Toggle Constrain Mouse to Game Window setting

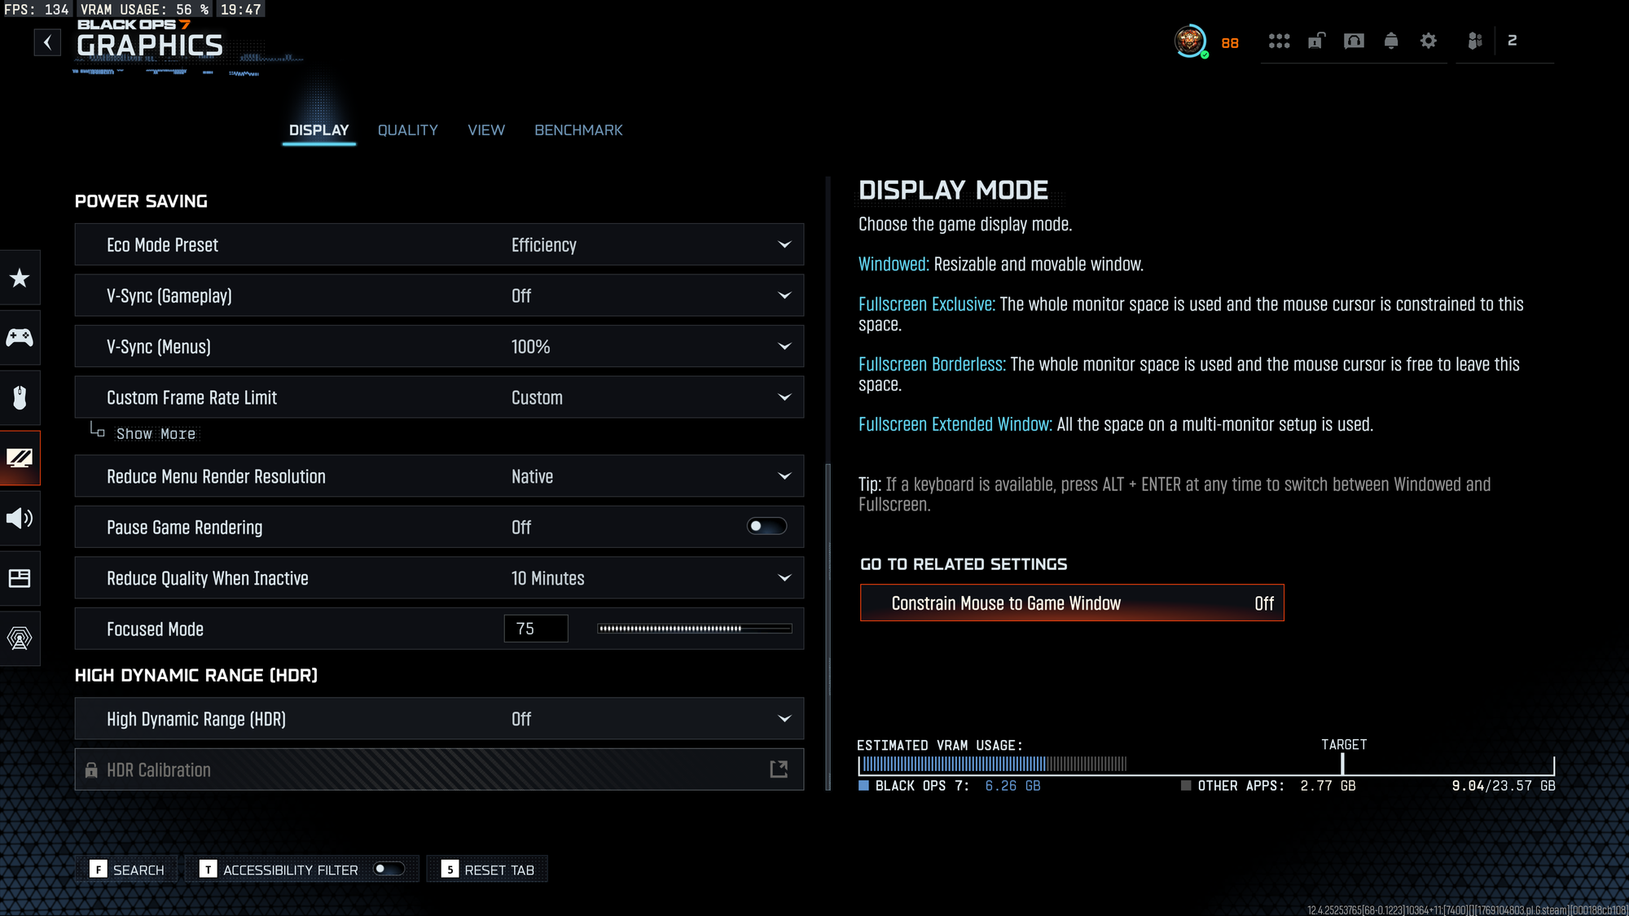(x=1072, y=603)
